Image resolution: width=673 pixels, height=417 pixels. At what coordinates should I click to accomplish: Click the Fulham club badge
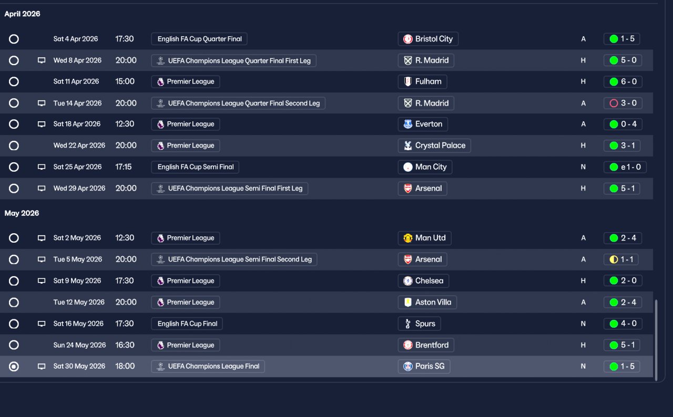coord(407,81)
